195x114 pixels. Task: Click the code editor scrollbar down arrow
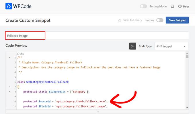[187, 107]
